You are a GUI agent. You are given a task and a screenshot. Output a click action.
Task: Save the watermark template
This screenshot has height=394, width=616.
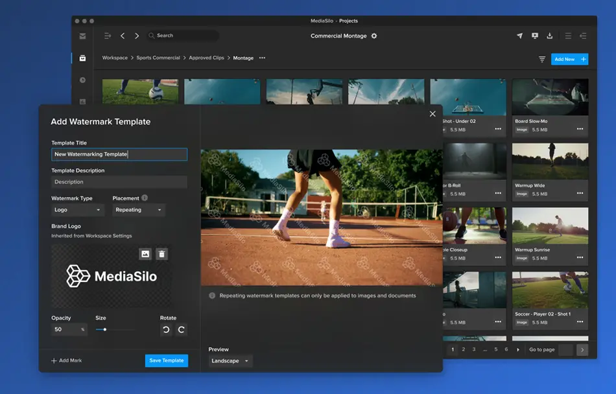166,360
